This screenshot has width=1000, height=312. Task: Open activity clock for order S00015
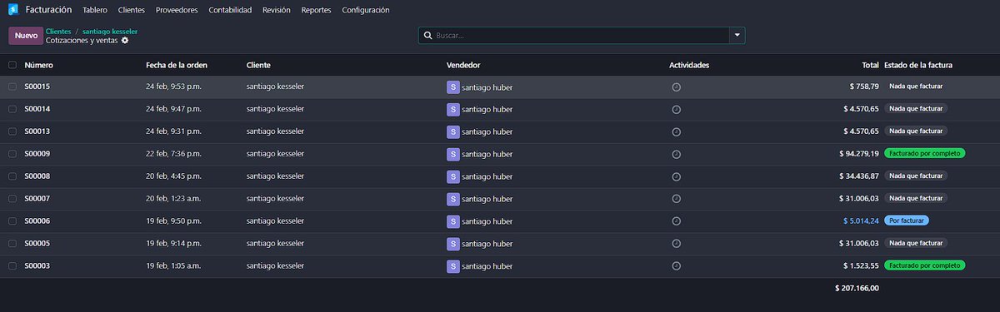pos(676,87)
